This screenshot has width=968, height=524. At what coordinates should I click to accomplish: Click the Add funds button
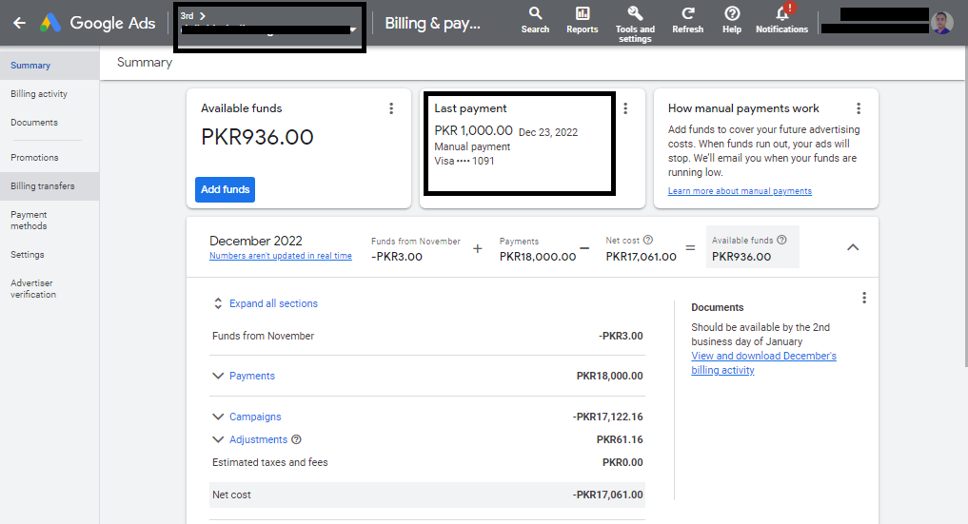(225, 189)
